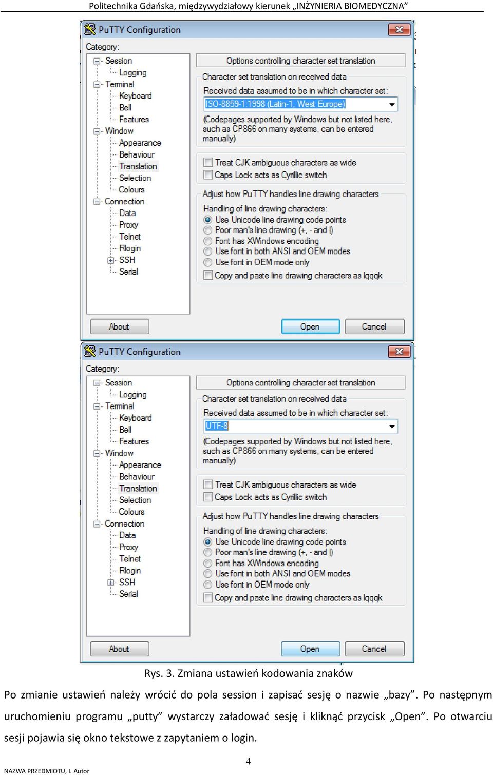Select Keyboard in lower window tree

[x=135, y=418]
